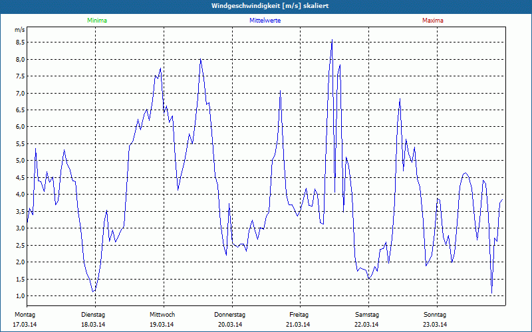Click the 1,5 y-axis value
532x332 pixels.
click(21, 279)
